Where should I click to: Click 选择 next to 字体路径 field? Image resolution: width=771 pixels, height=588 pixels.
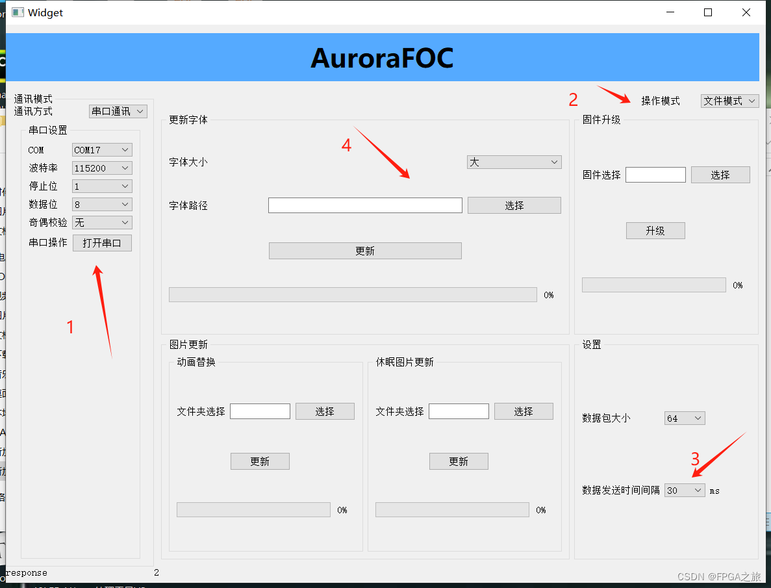coord(514,205)
